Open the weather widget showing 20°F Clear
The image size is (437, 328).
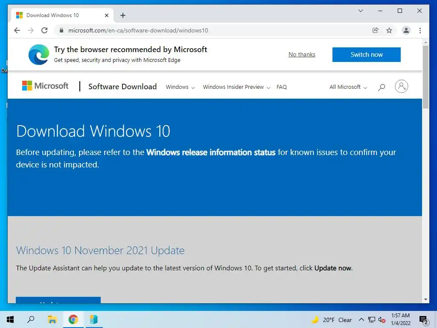(x=332, y=320)
